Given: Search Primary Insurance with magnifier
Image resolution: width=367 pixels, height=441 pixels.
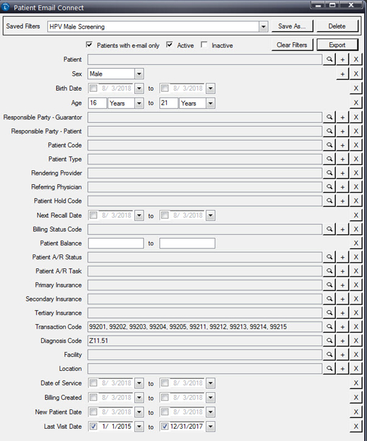Looking at the screenshot, I should coord(329,285).
